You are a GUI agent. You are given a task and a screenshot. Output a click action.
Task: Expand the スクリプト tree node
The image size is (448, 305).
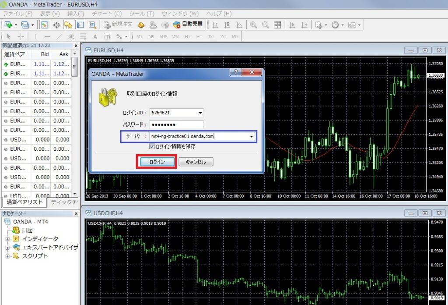click(x=7, y=256)
